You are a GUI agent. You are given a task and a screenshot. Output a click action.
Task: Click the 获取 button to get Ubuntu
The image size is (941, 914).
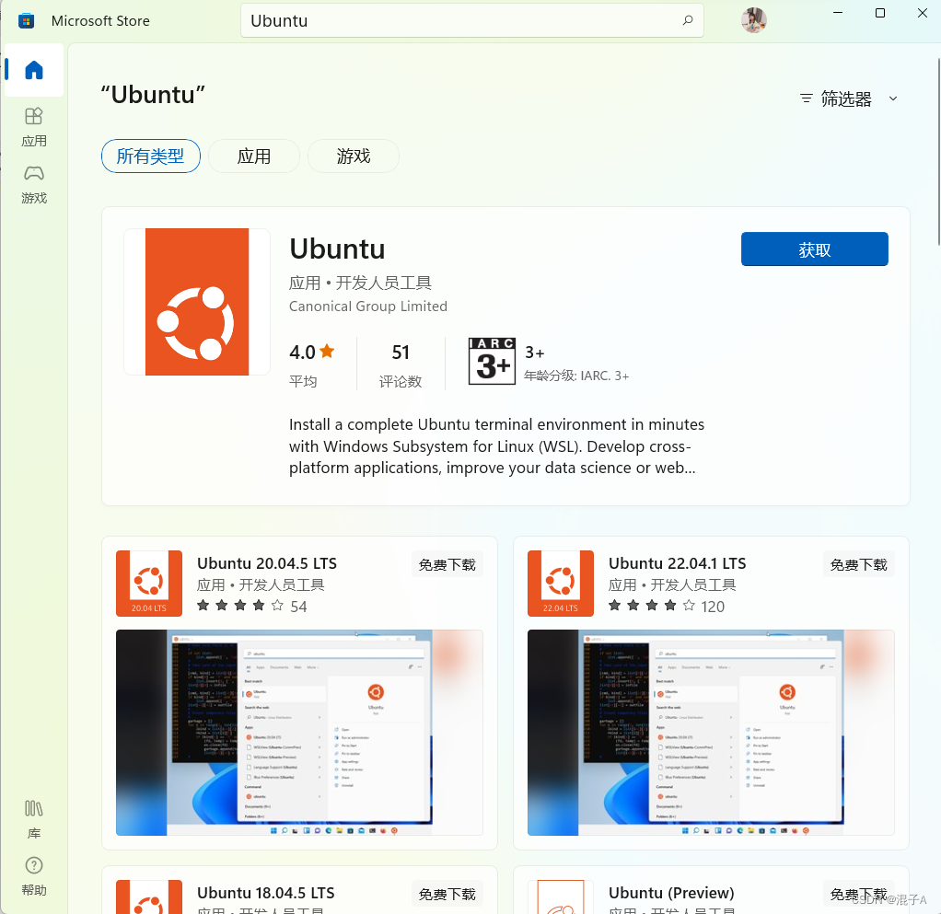[x=814, y=249]
